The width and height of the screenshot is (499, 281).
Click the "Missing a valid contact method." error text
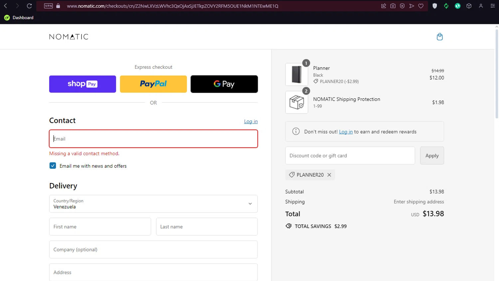click(x=84, y=153)
